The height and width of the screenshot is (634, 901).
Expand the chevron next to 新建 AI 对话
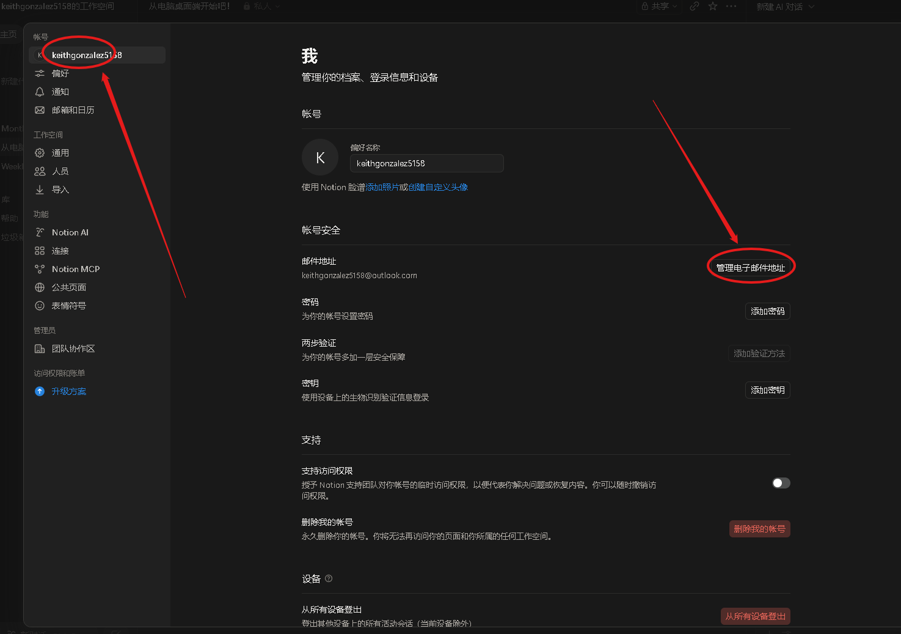click(811, 7)
